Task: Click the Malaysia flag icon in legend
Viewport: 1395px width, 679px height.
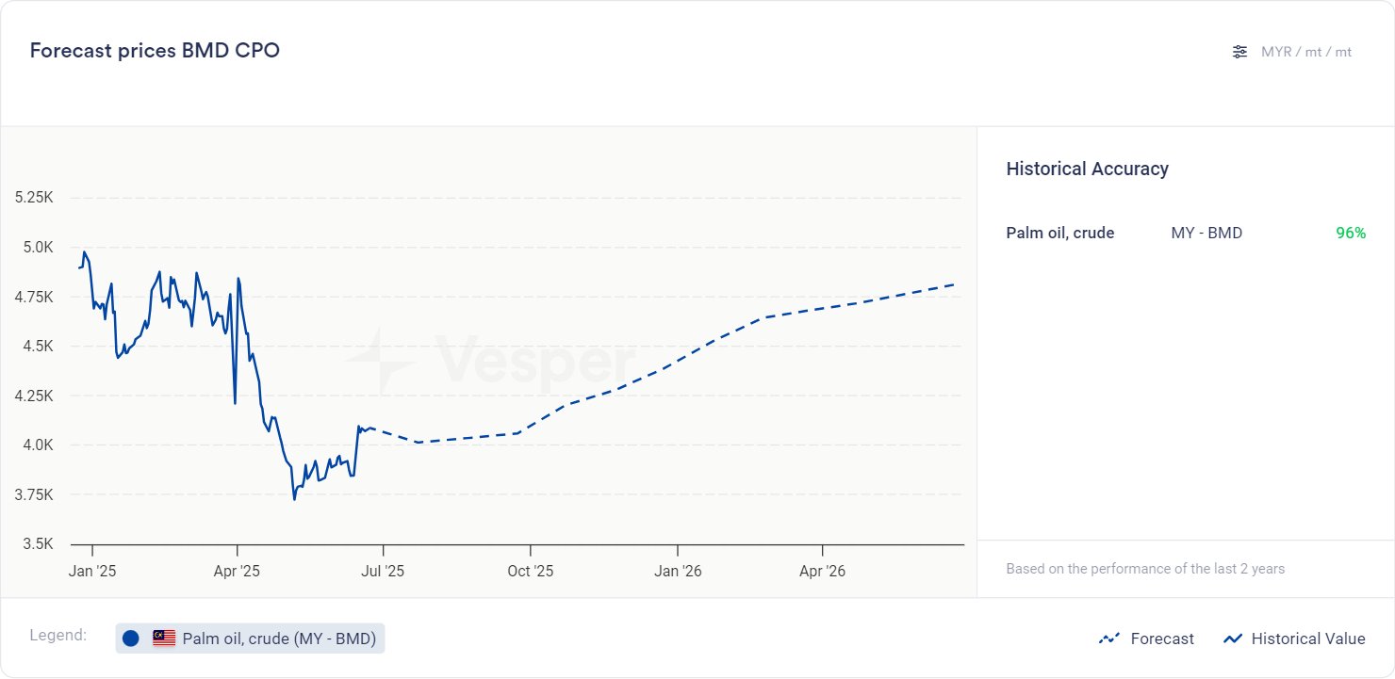Action: (164, 639)
